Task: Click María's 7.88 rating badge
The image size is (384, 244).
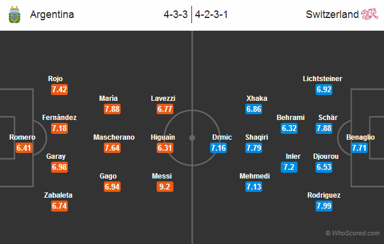Action: pyautogui.click(x=113, y=109)
